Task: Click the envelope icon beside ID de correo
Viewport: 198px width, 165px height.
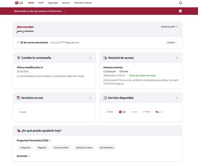Action: (18, 43)
